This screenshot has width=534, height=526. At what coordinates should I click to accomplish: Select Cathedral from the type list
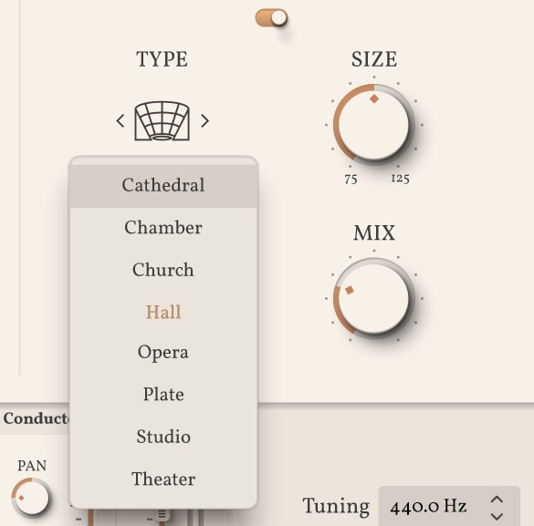163,186
